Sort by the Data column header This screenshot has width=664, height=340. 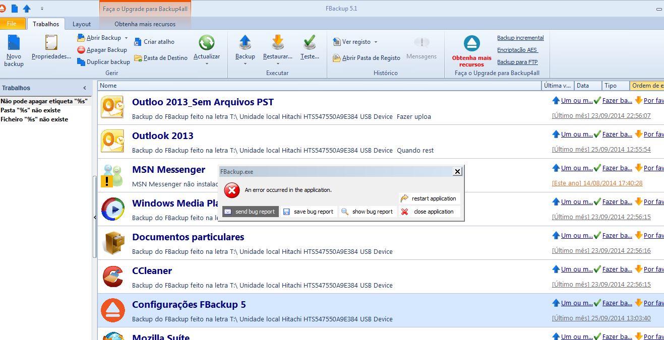pyautogui.click(x=588, y=86)
